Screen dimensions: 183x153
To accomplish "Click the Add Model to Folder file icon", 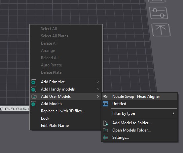I will (105, 123).
